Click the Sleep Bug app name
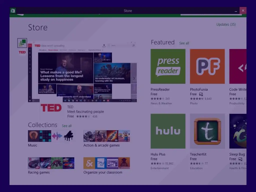Screen dimensions: 256x192 [x=237, y=154]
